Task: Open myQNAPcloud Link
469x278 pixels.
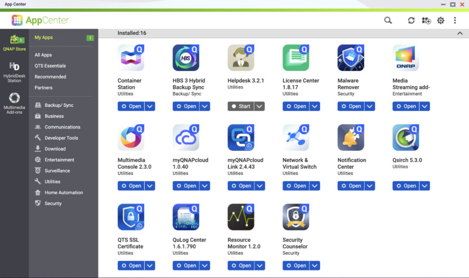Action: coord(241,186)
